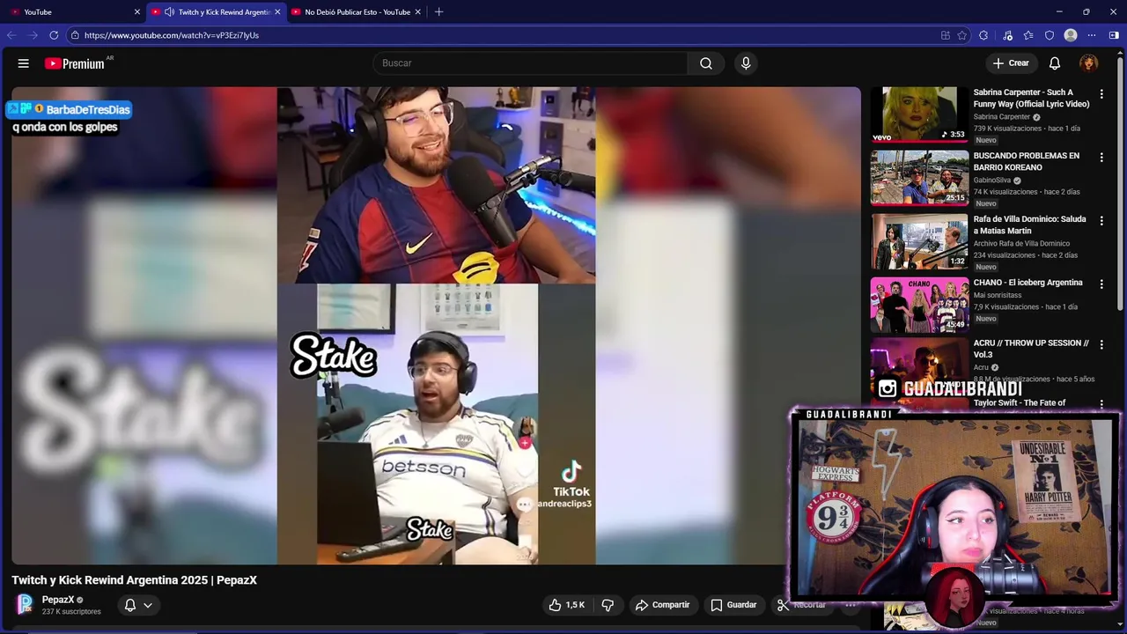Mute tab via speaker icon on Twitch tab
This screenshot has height=634, width=1127.
click(169, 12)
